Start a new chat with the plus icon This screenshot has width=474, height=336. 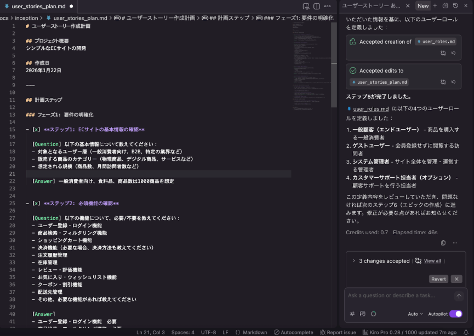point(435,6)
